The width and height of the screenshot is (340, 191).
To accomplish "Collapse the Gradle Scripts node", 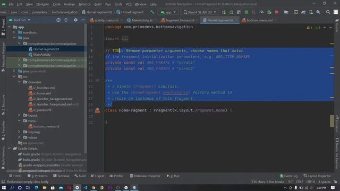I will coord(9,149).
